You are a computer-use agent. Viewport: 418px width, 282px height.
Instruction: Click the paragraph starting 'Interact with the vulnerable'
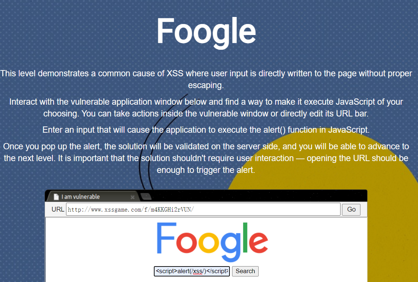[206, 108]
